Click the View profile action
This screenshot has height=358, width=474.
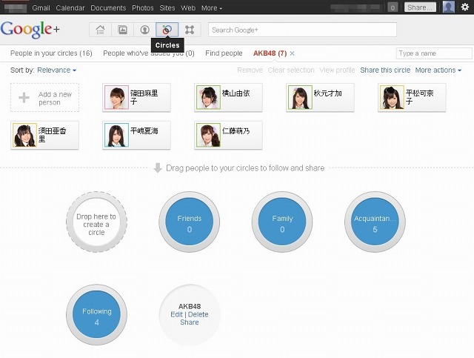tap(337, 70)
